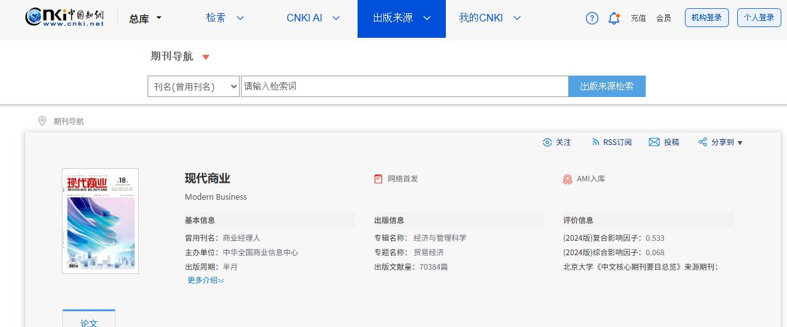
Task: Subscribe via the RSS订阅 icon
Action: pyautogui.click(x=595, y=142)
